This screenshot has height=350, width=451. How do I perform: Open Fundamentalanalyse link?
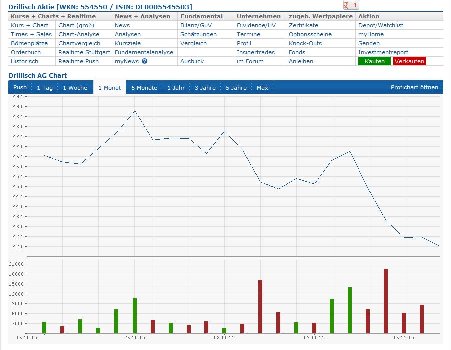point(144,52)
